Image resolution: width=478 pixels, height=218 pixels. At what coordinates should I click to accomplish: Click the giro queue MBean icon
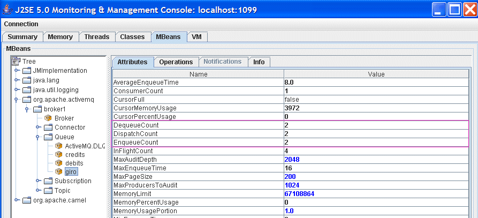[x=59, y=171]
